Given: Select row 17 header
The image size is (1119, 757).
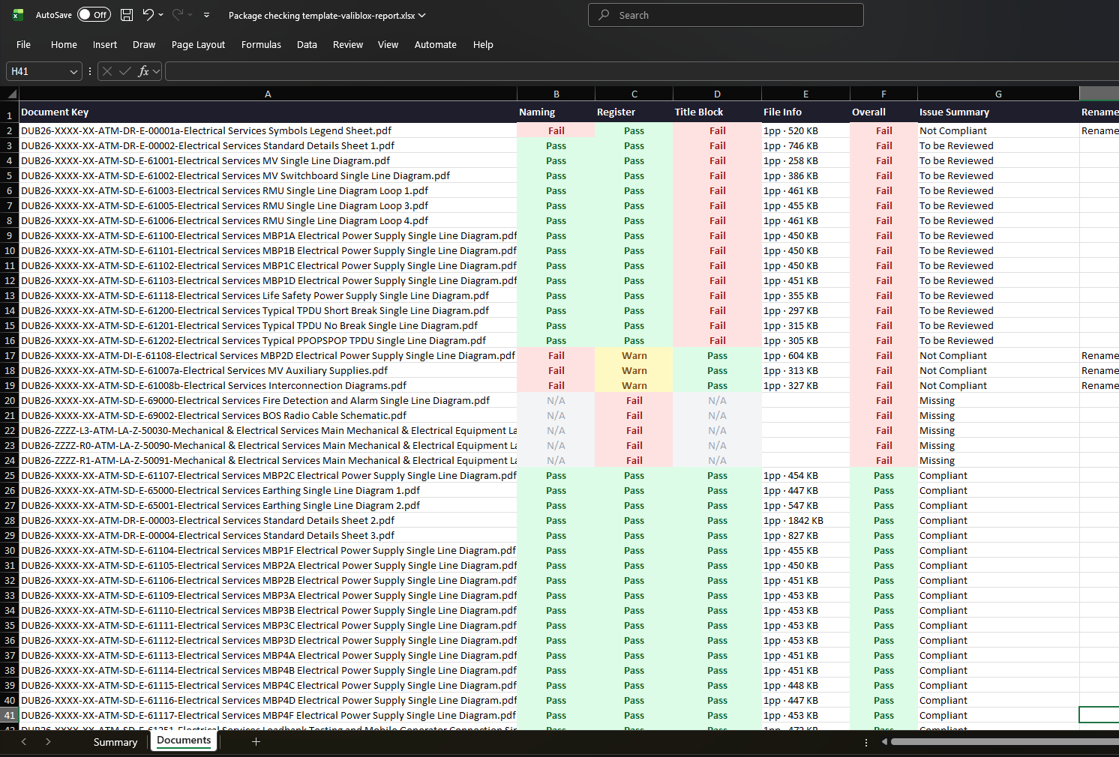Looking at the screenshot, I should pyautogui.click(x=10, y=356).
